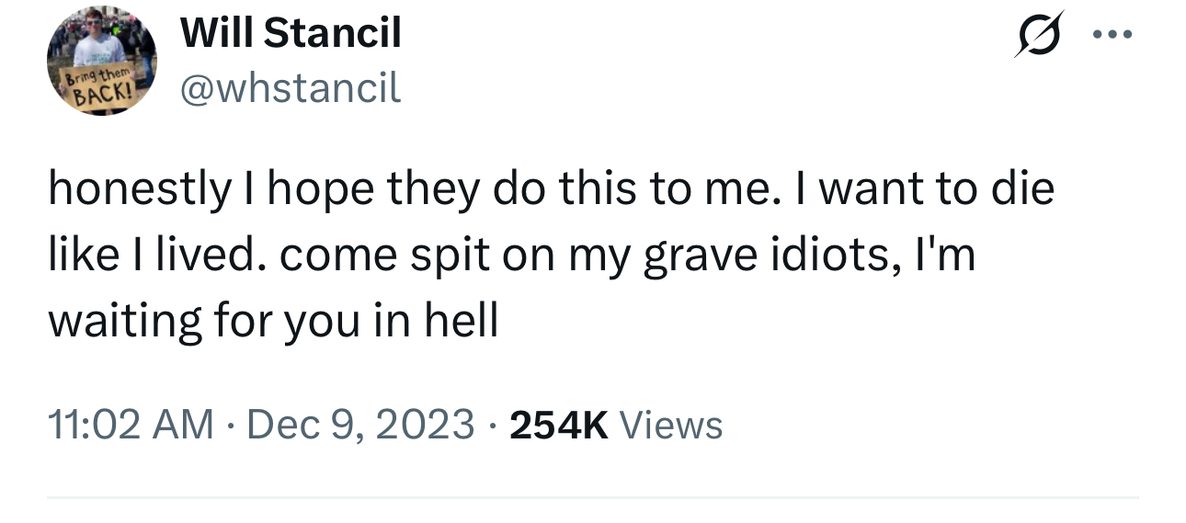Click the @whstancil handle
The width and height of the screenshot is (1186, 523).
[291, 87]
